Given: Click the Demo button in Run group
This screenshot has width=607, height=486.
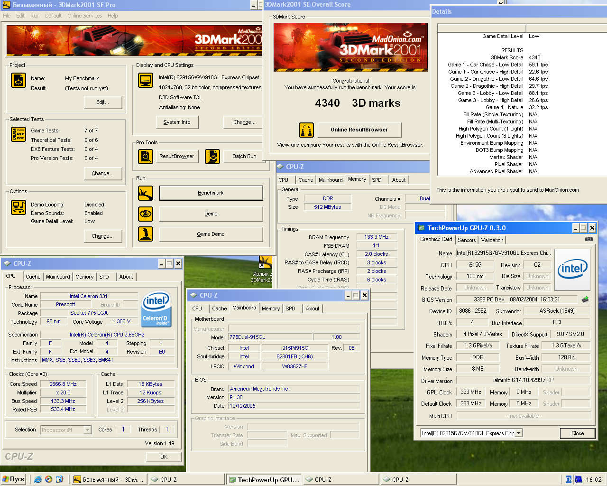Looking at the screenshot, I should click(x=211, y=214).
